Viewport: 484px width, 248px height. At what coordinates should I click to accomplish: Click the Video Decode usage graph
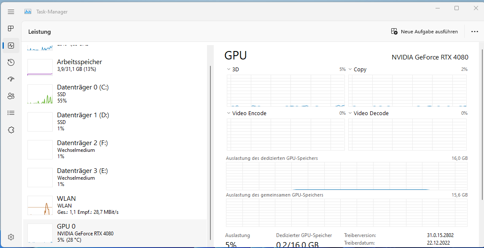pos(407,135)
